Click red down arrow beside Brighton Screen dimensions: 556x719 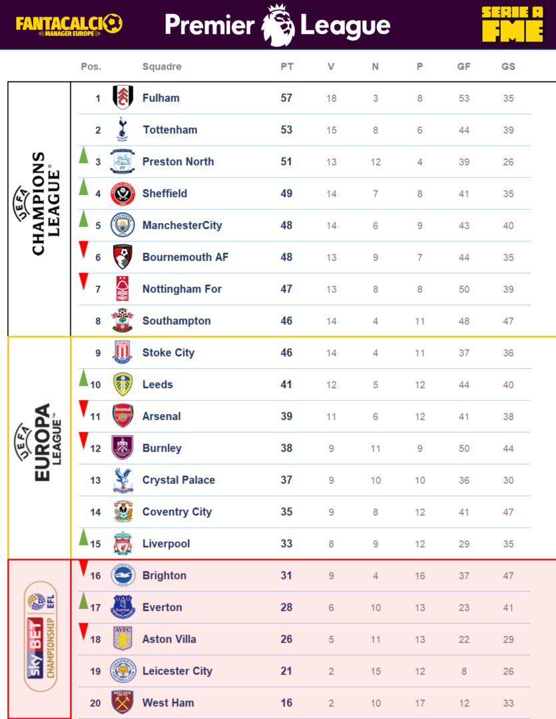(x=84, y=569)
